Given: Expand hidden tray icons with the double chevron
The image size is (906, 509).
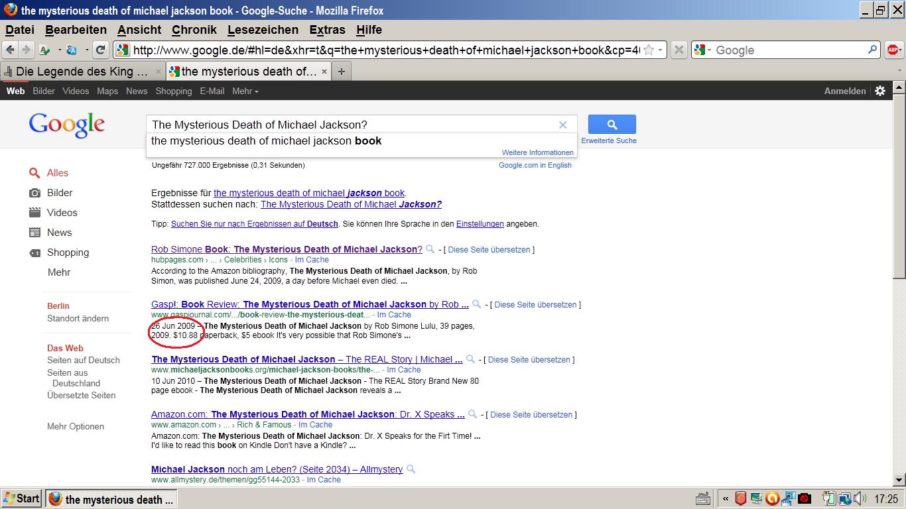Looking at the screenshot, I should [726, 499].
